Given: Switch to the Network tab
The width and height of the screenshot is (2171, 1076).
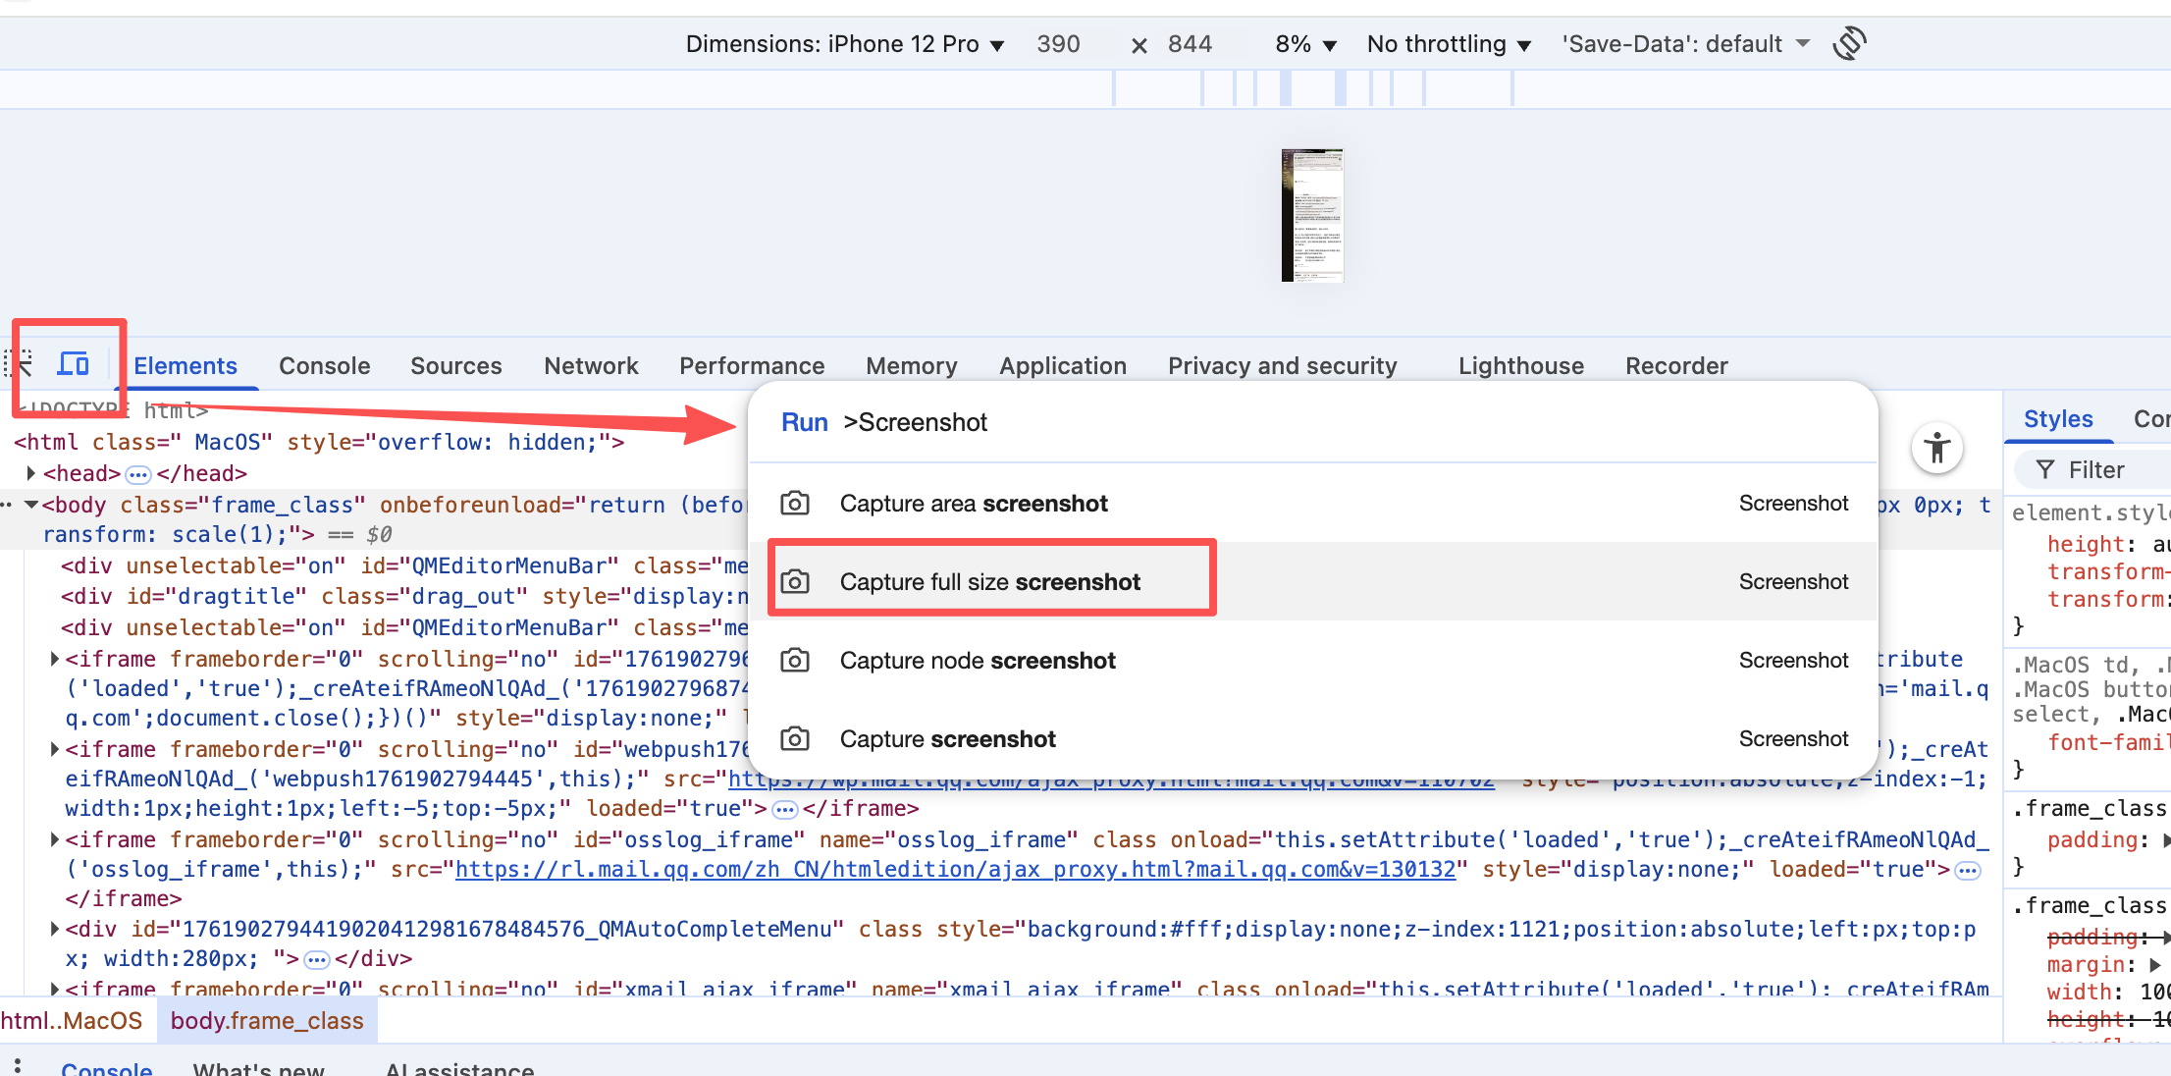Looking at the screenshot, I should point(591,366).
